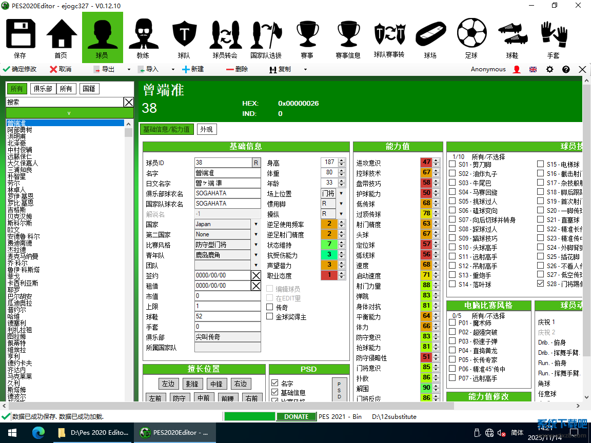Switch to the 外观 tab
The image size is (591, 443).
click(x=207, y=129)
